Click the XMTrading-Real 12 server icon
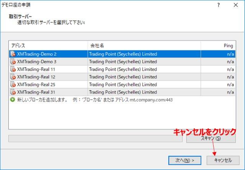 pos(13,77)
